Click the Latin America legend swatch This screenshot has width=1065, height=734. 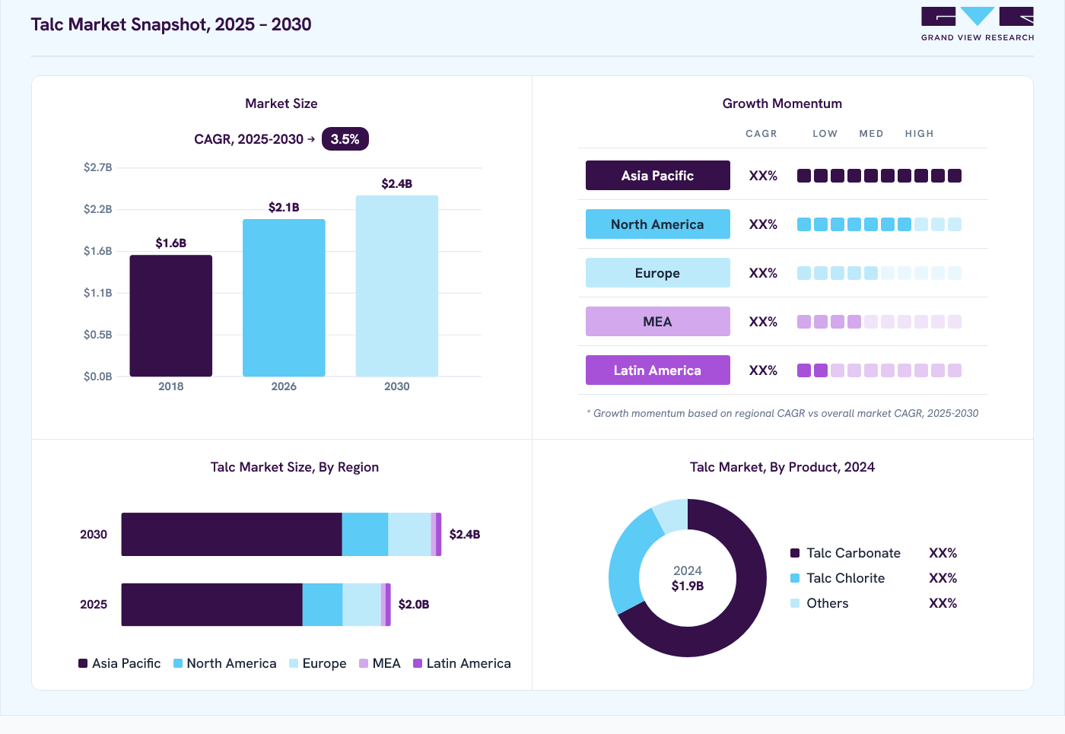(418, 663)
